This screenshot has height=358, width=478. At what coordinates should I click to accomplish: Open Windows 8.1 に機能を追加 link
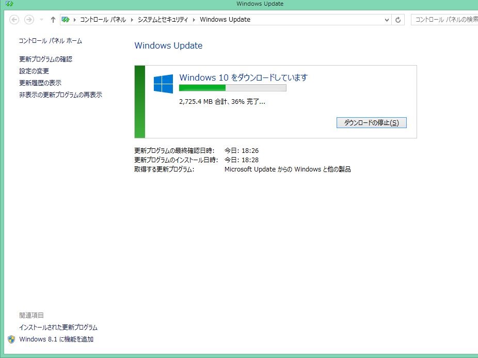pos(56,339)
